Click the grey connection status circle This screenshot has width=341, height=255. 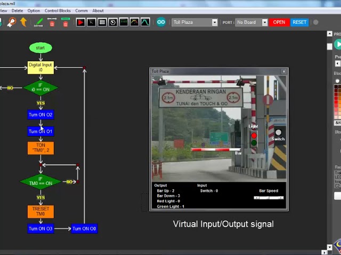(x=316, y=22)
